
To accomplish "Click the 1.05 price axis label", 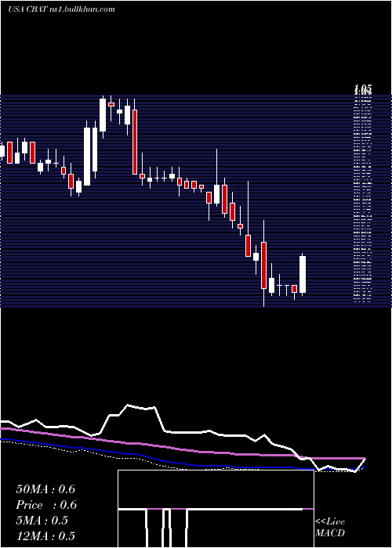I will click(x=362, y=89).
